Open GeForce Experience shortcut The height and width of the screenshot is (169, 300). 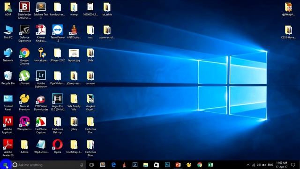(x=24, y=33)
